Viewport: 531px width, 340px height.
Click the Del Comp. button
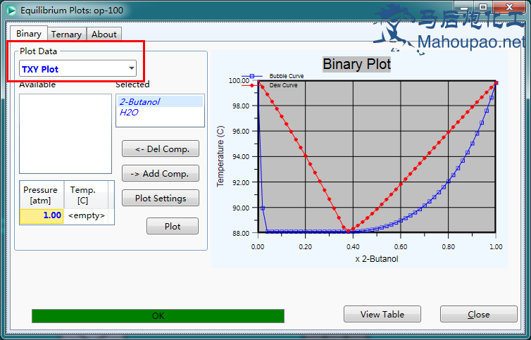161,149
